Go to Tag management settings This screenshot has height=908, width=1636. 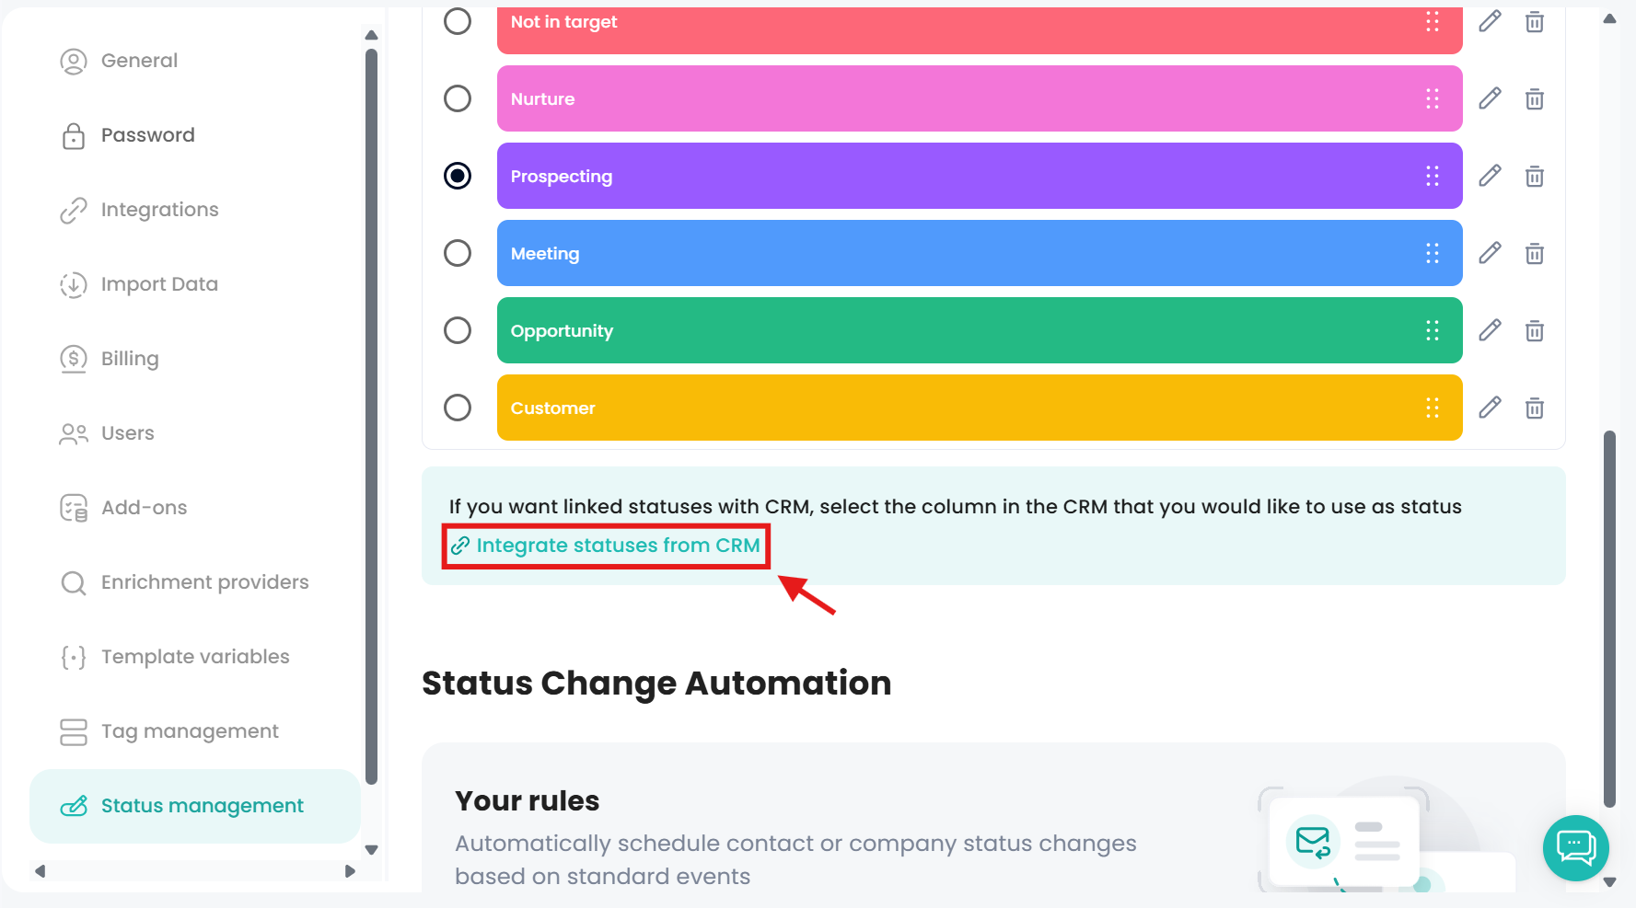point(189,731)
